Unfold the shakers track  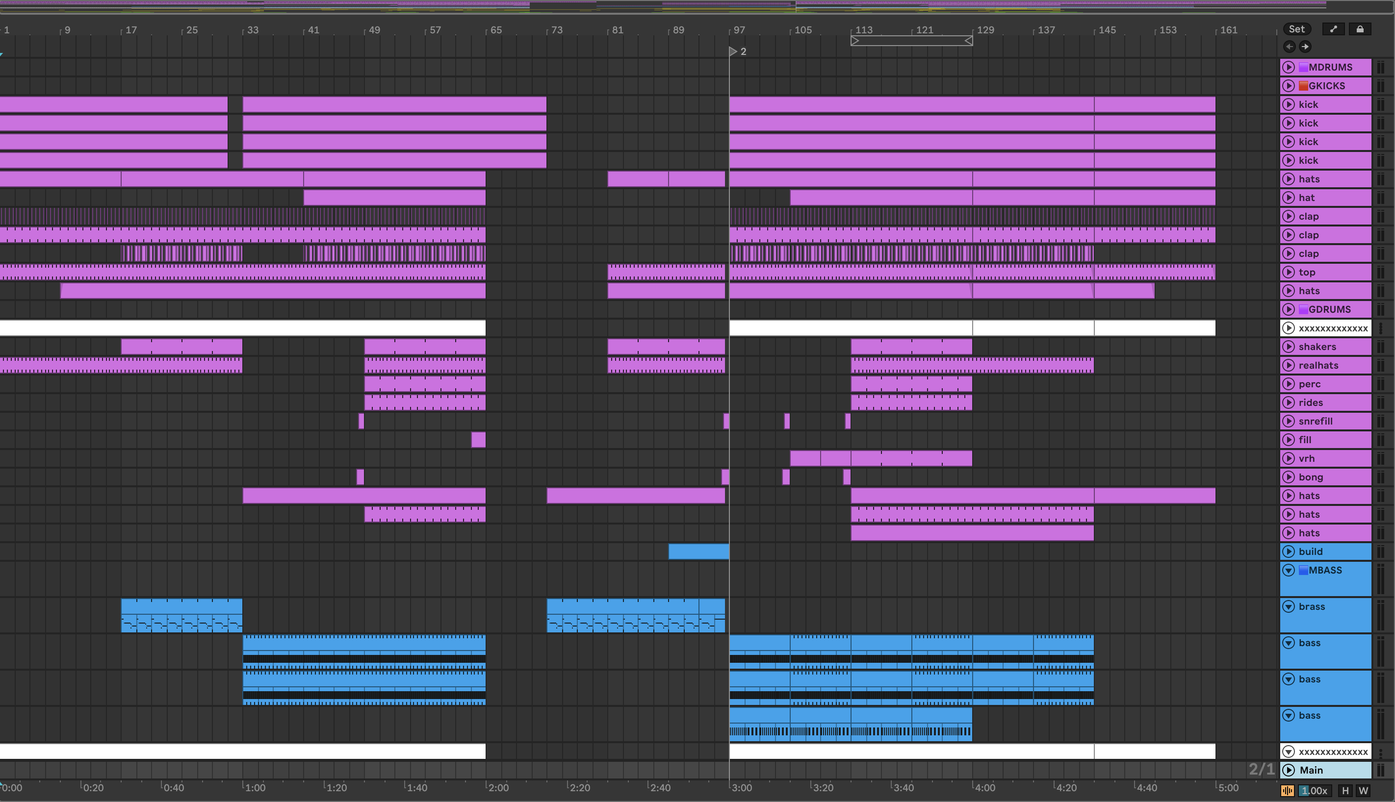[1289, 347]
